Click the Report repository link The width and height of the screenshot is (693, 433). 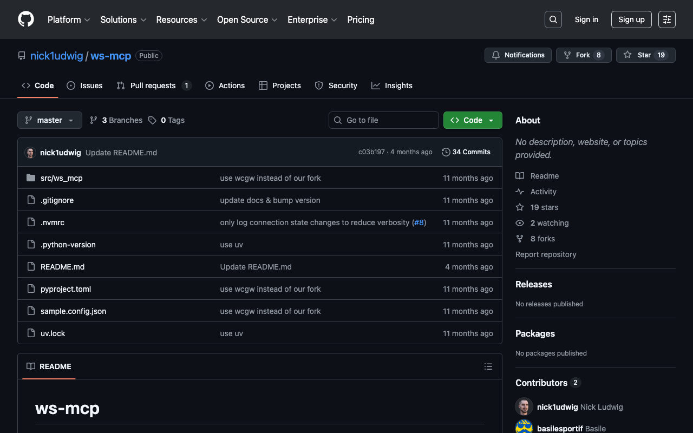click(546, 254)
